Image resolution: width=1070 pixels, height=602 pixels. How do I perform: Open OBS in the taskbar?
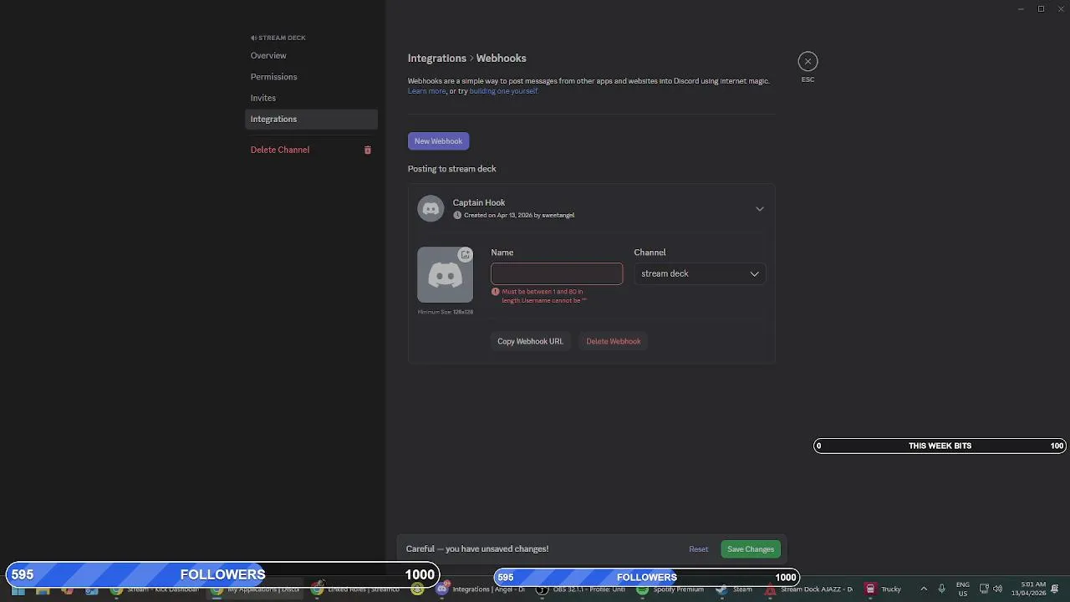pyautogui.click(x=582, y=589)
